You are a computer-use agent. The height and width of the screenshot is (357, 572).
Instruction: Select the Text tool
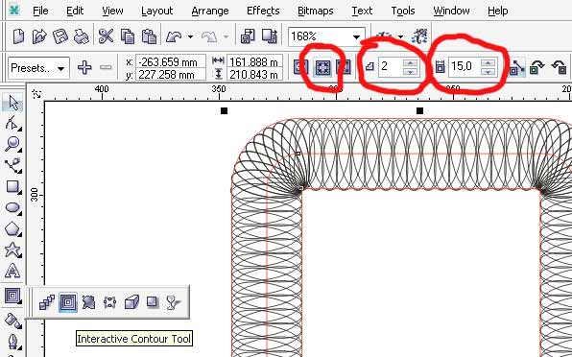coord(12,271)
